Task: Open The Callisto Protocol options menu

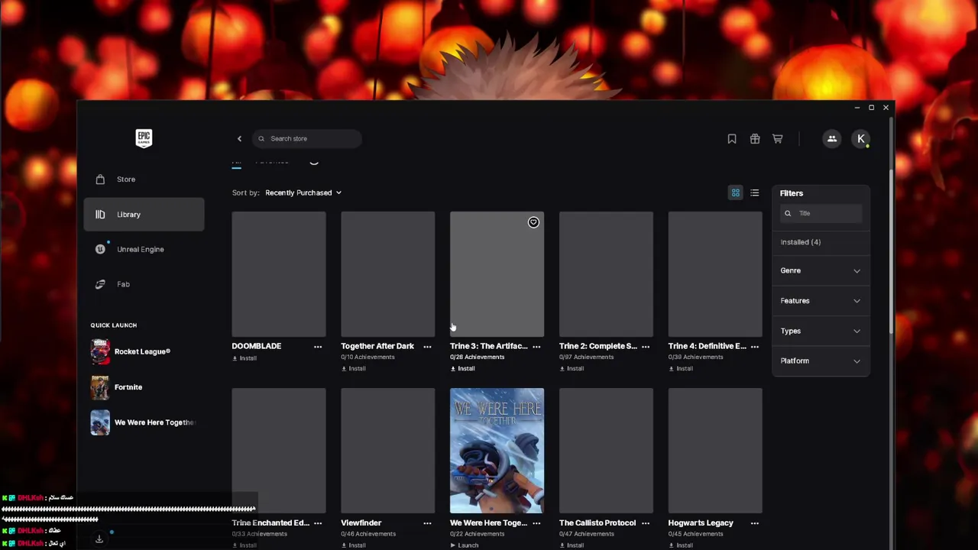Action: 646,523
